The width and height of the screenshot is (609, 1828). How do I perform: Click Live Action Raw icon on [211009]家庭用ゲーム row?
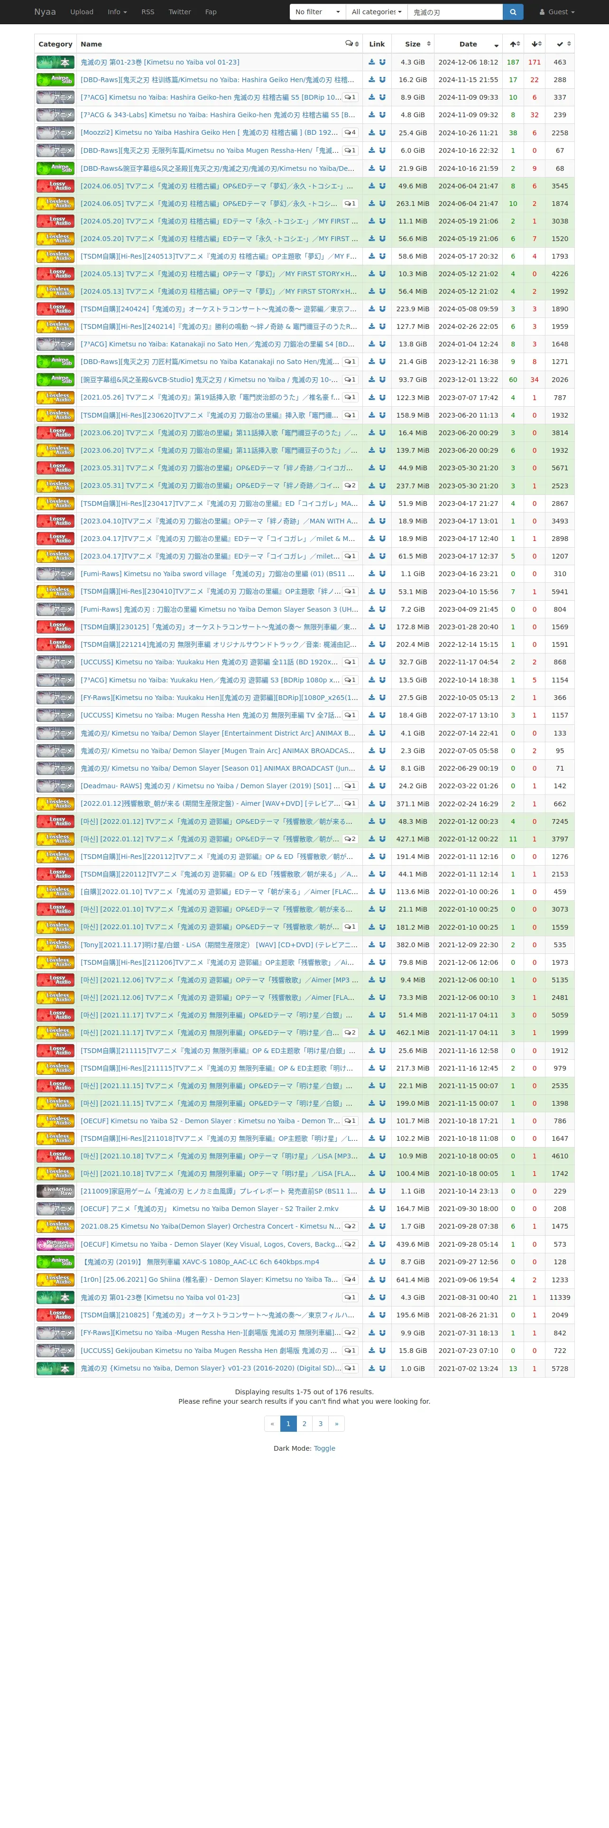click(x=55, y=1192)
